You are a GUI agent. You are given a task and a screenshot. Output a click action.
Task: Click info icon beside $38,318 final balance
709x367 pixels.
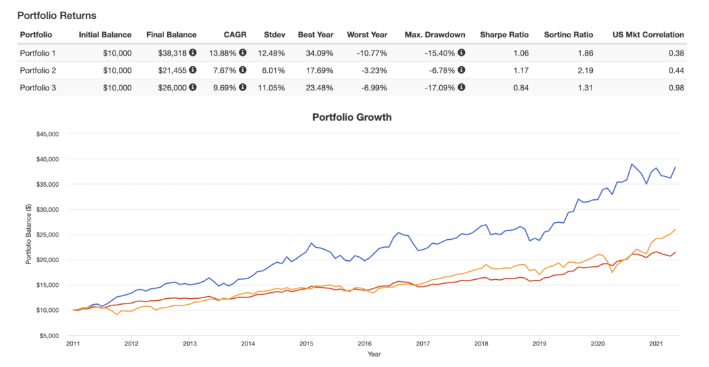[x=192, y=53]
